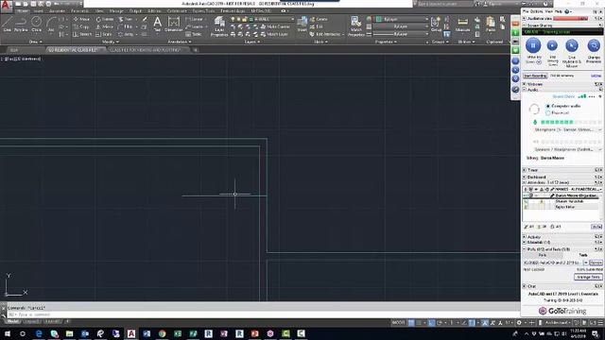Screen dimensions: 605x340
Task: Click the Rotate tool
Action: 105,19
